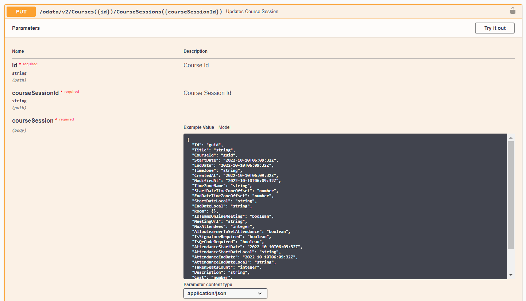Click the "Description": "string" JSON line
This screenshot has width=526, height=301.
pyautogui.click(x=221, y=272)
